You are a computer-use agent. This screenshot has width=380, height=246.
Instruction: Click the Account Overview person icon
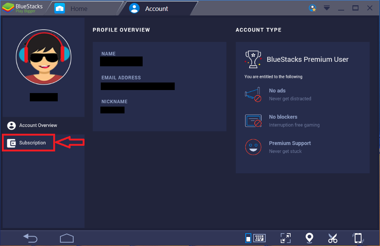[x=11, y=125]
